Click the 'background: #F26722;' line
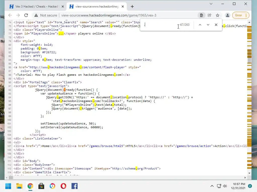The image size is (257, 192). (38, 52)
